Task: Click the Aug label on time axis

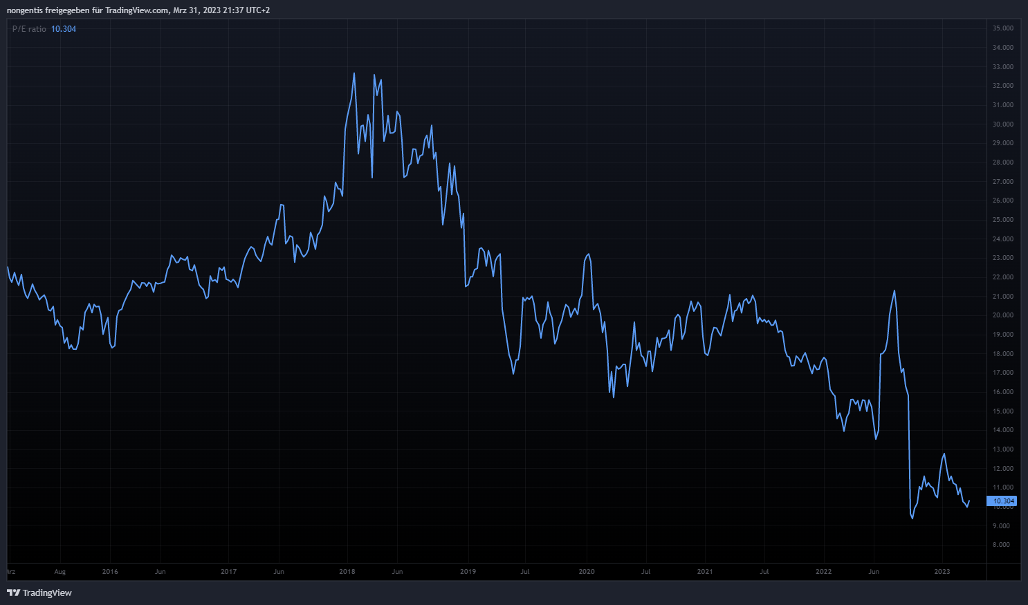Action: 60,572
